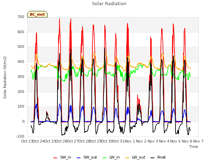Viewport: 219px width, 164px height.
Task: Toggle the Rnet legend entry
Action: 158,157
